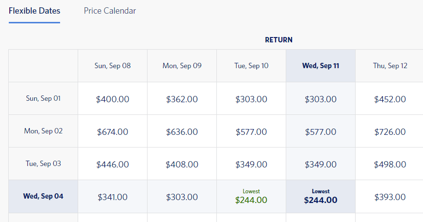Viewport: 423px width, 222px height.
Task: Click the Tue, Sep 10 return header
Action: [x=251, y=66]
